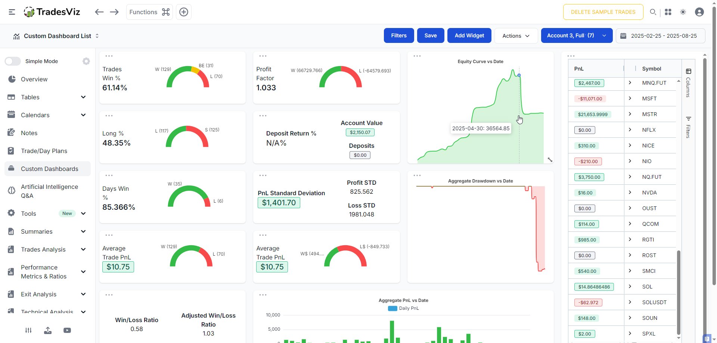This screenshot has width=717, height=343.
Task: Open the Functions command shortcut
Action: coord(149,12)
